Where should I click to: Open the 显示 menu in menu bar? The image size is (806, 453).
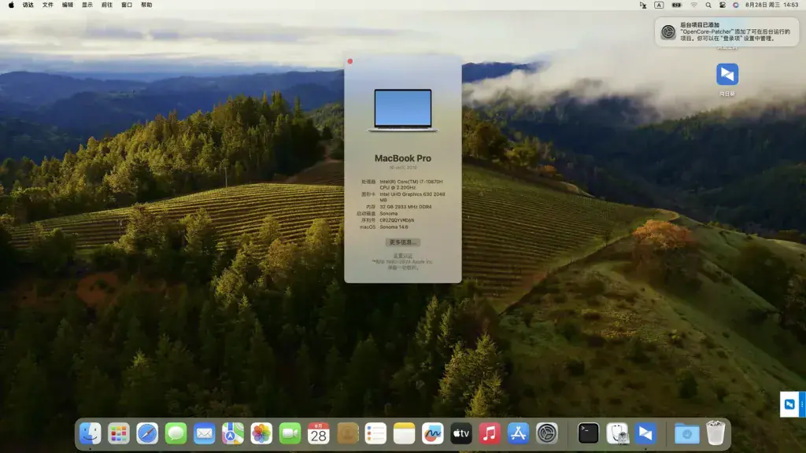(x=87, y=6)
